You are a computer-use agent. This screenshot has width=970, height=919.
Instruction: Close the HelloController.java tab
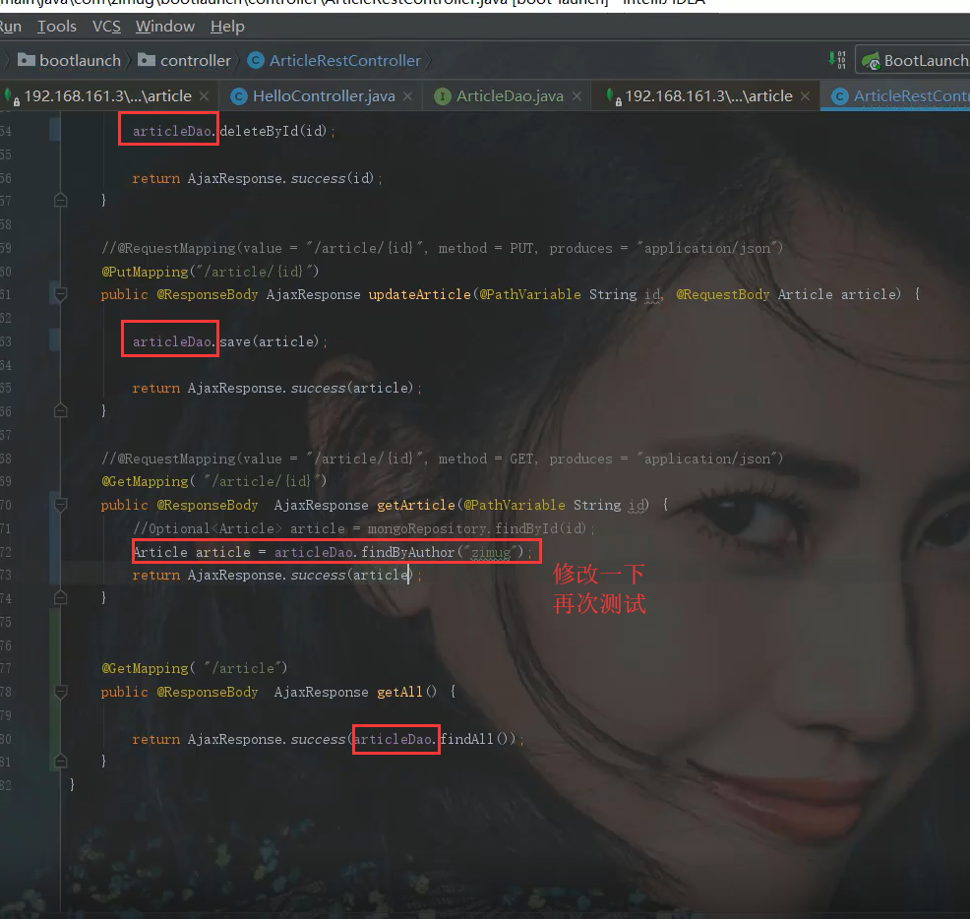pos(407,96)
